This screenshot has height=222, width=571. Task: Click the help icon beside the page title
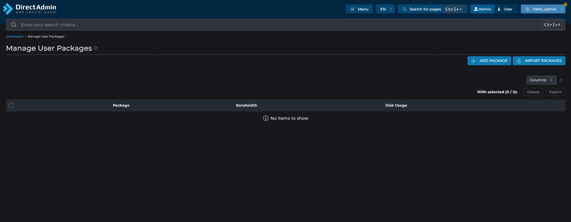tap(96, 48)
